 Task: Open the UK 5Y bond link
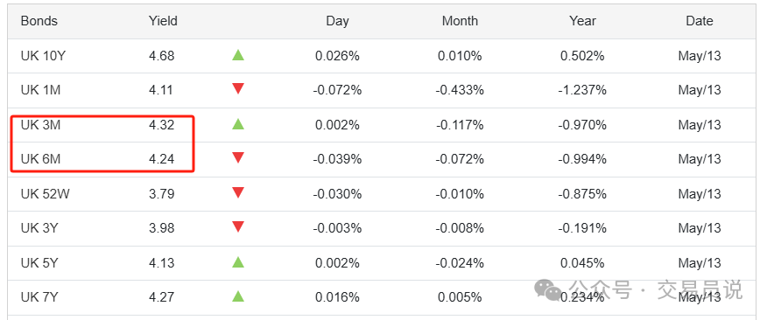(x=39, y=263)
